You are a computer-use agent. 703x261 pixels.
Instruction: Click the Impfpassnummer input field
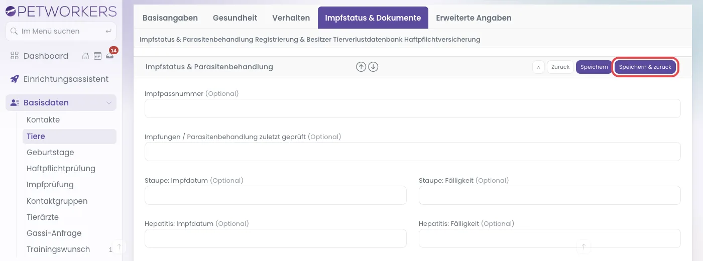pyautogui.click(x=412, y=108)
